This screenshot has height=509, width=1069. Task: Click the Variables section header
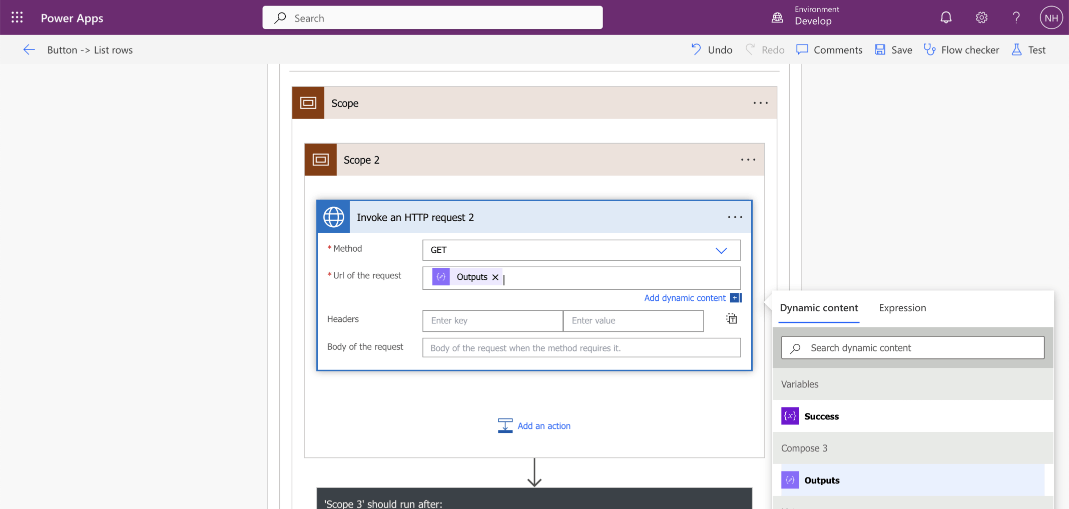(913, 384)
